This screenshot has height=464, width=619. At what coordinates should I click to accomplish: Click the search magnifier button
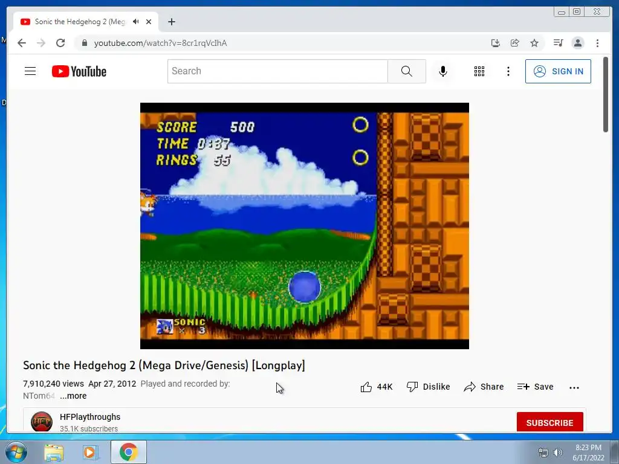coord(407,71)
